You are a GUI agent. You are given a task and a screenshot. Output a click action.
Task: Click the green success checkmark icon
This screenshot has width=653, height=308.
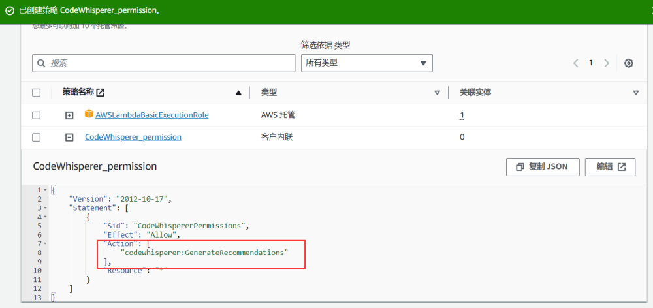point(10,11)
